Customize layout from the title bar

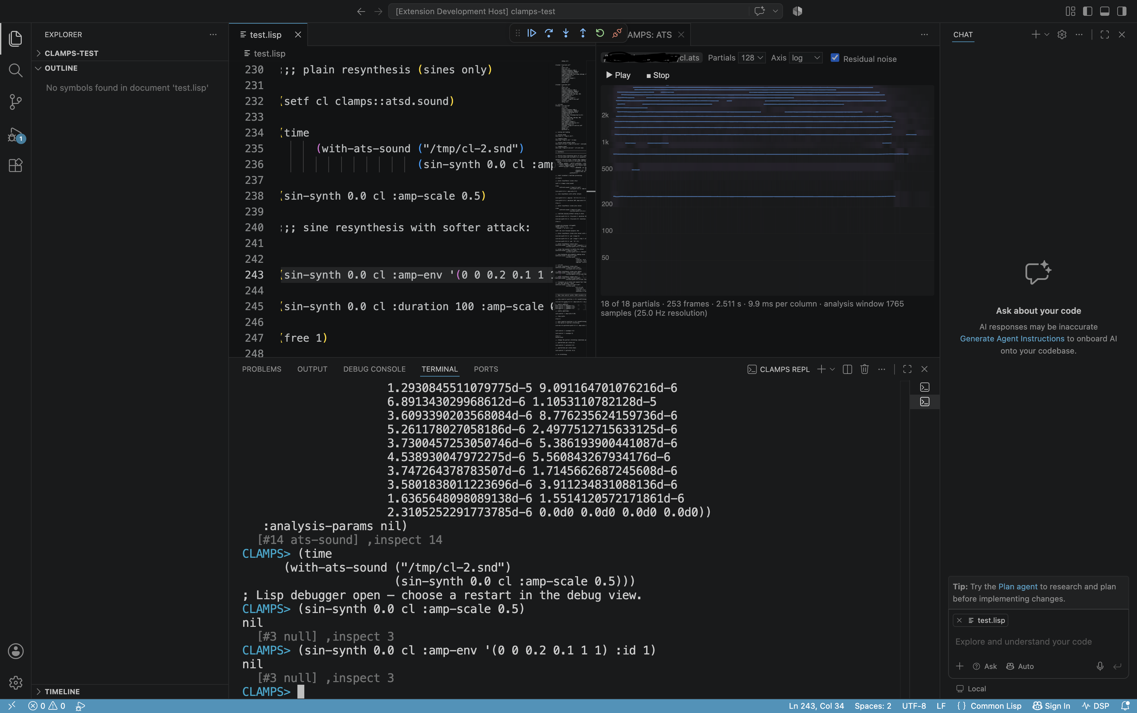pos(1071,11)
